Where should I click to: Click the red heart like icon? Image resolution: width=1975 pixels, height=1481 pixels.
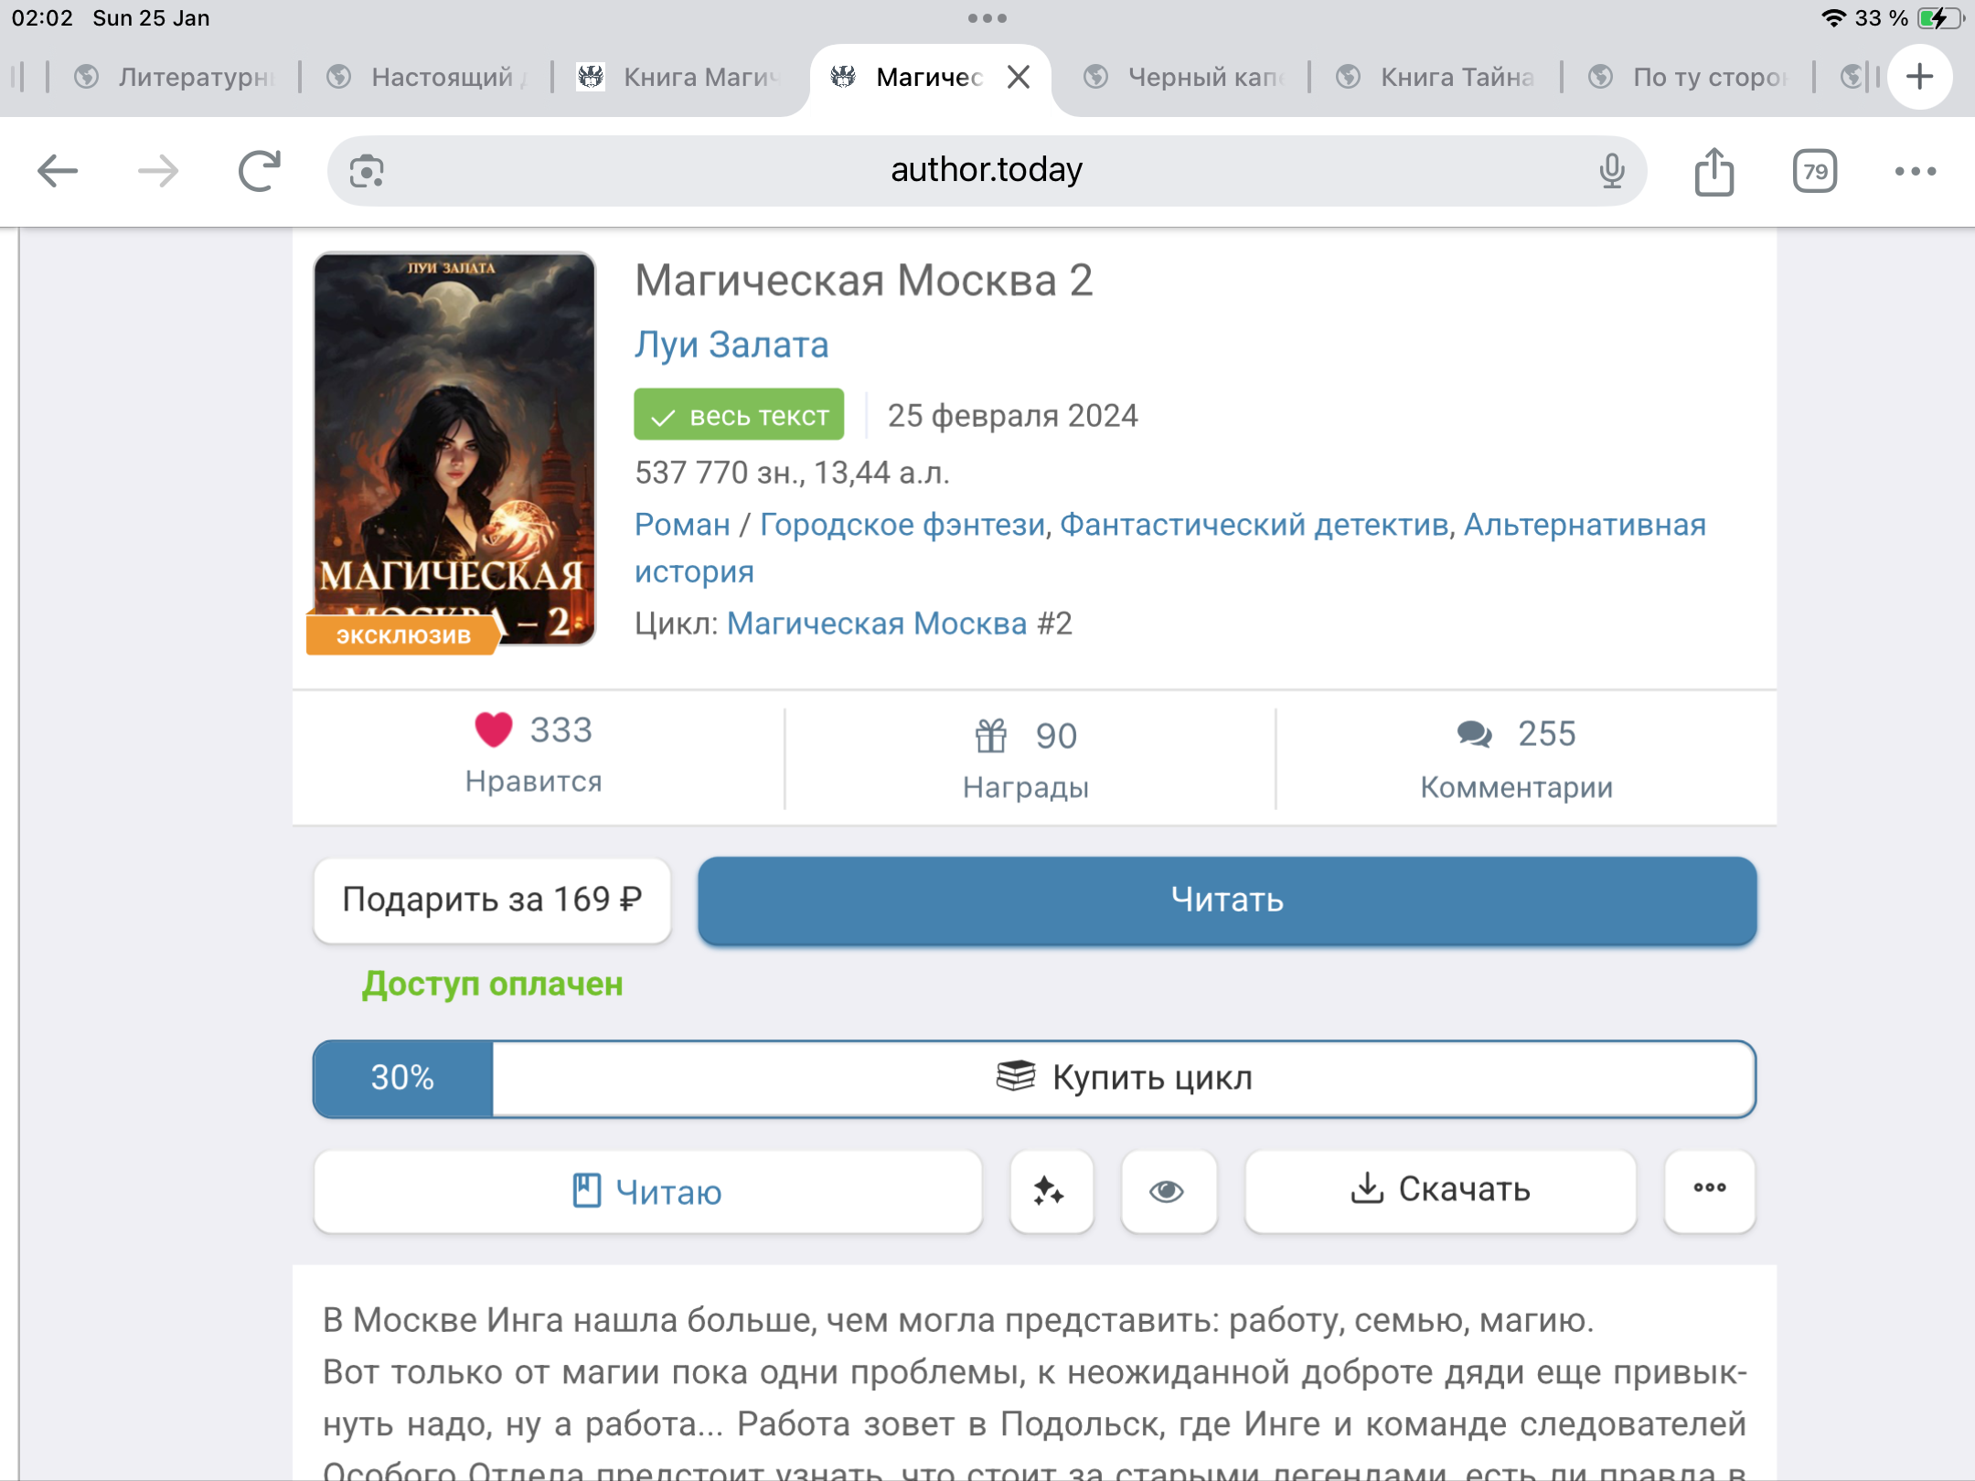click(x=493, y=730)
